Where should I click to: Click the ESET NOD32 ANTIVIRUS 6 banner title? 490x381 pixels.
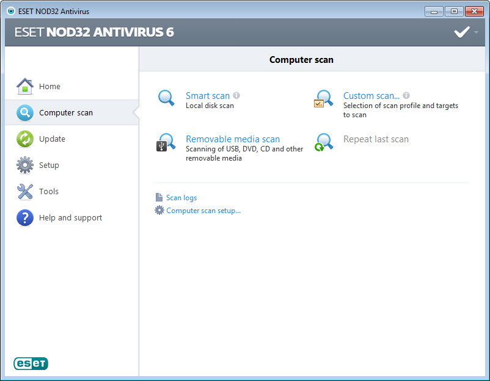(x=94, y=32)
